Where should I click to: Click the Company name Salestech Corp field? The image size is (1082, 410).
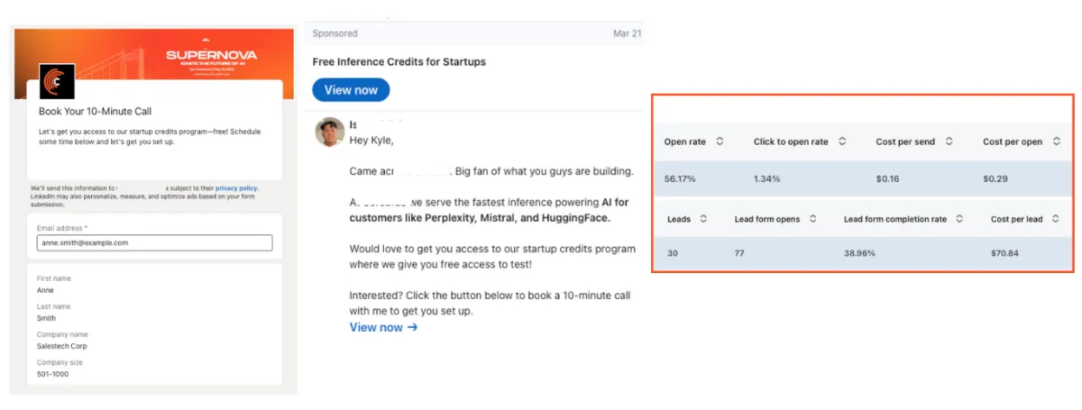(x=62, y=346)
